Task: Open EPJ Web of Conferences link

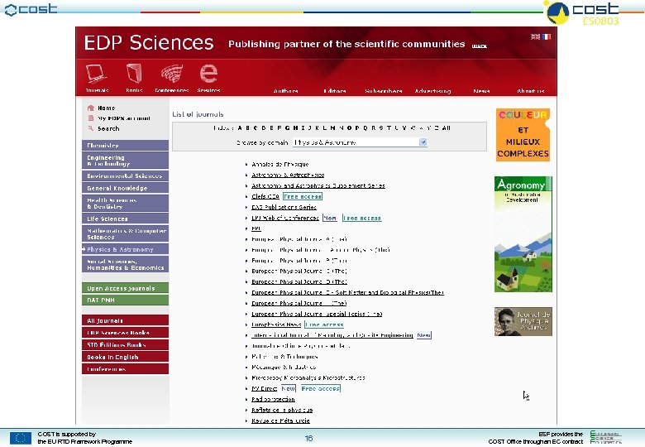Action: (285, 218)
